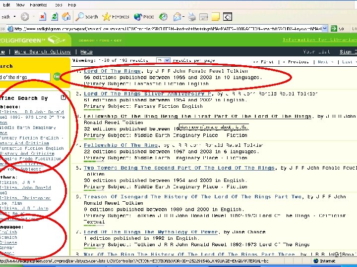Click the Sign In link
The image size is (357, 267).
pos(349,52)
